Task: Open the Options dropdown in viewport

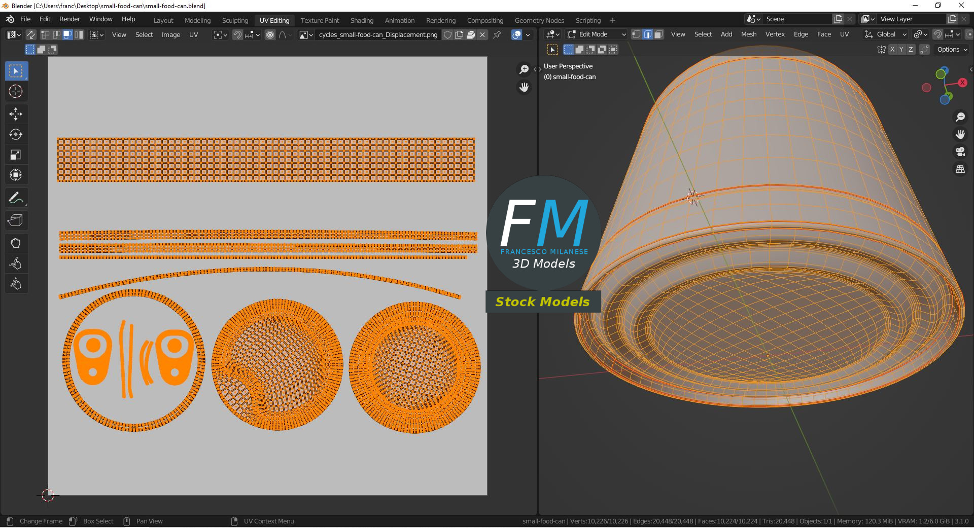Action: [x=952, y=50]
